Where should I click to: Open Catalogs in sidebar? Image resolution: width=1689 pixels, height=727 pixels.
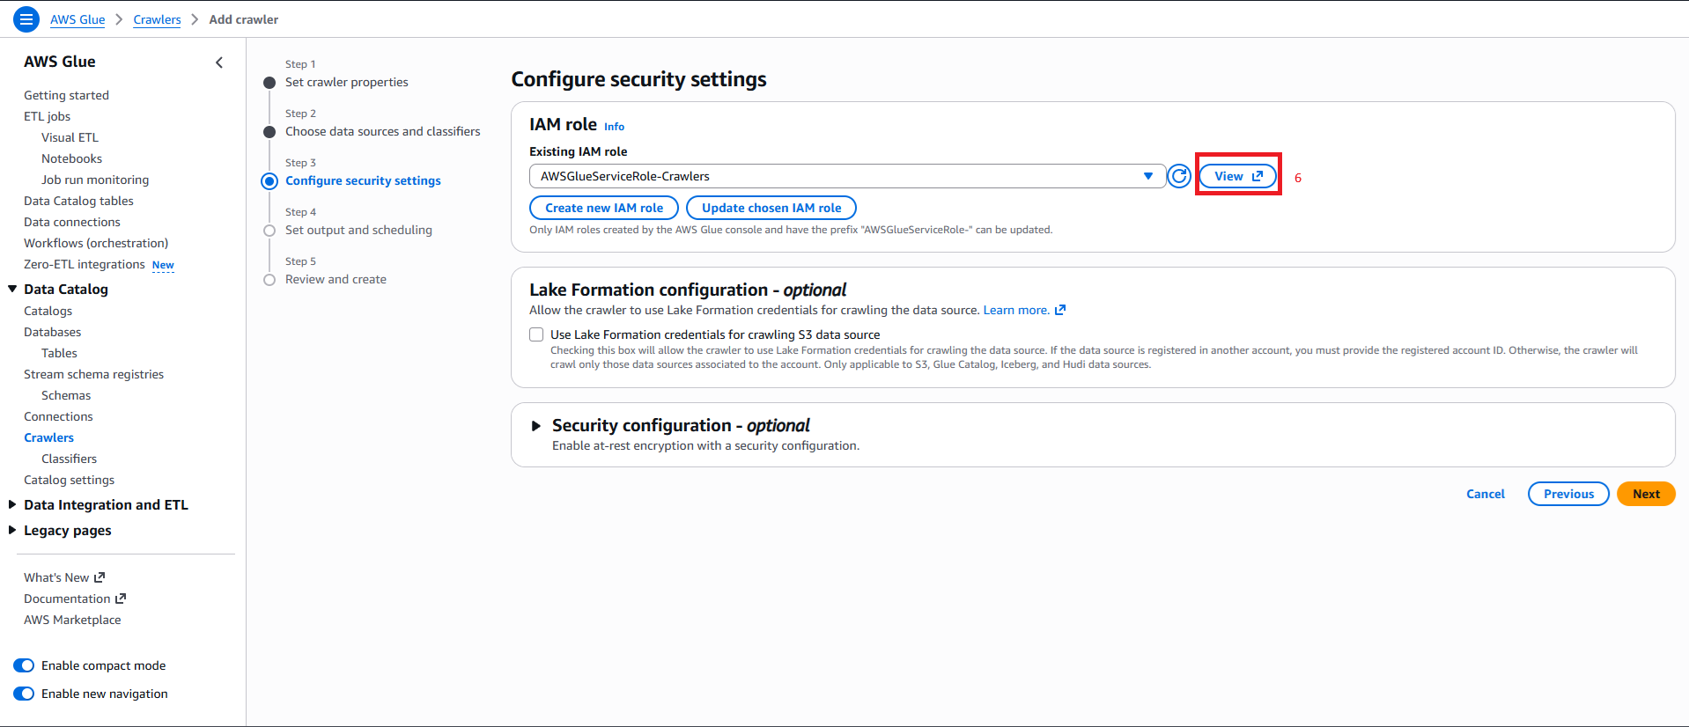click(x=48, y=311)
